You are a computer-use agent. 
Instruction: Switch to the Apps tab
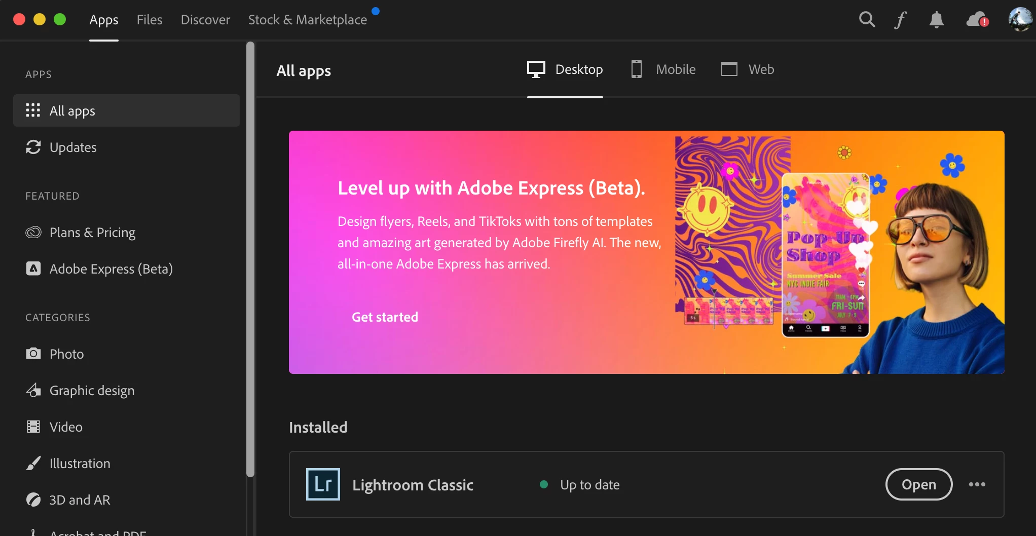point(103,20)
